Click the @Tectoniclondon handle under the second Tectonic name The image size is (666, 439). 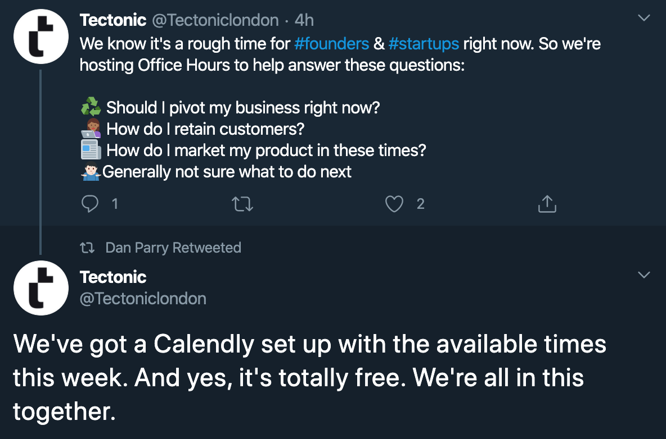tap(143, 299)
